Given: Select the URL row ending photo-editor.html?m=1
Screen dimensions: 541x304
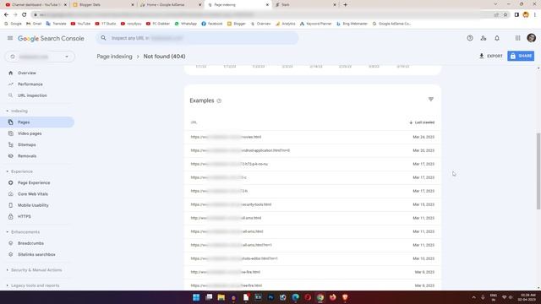Looking at the screenshot, I should [x=313, y=258].
